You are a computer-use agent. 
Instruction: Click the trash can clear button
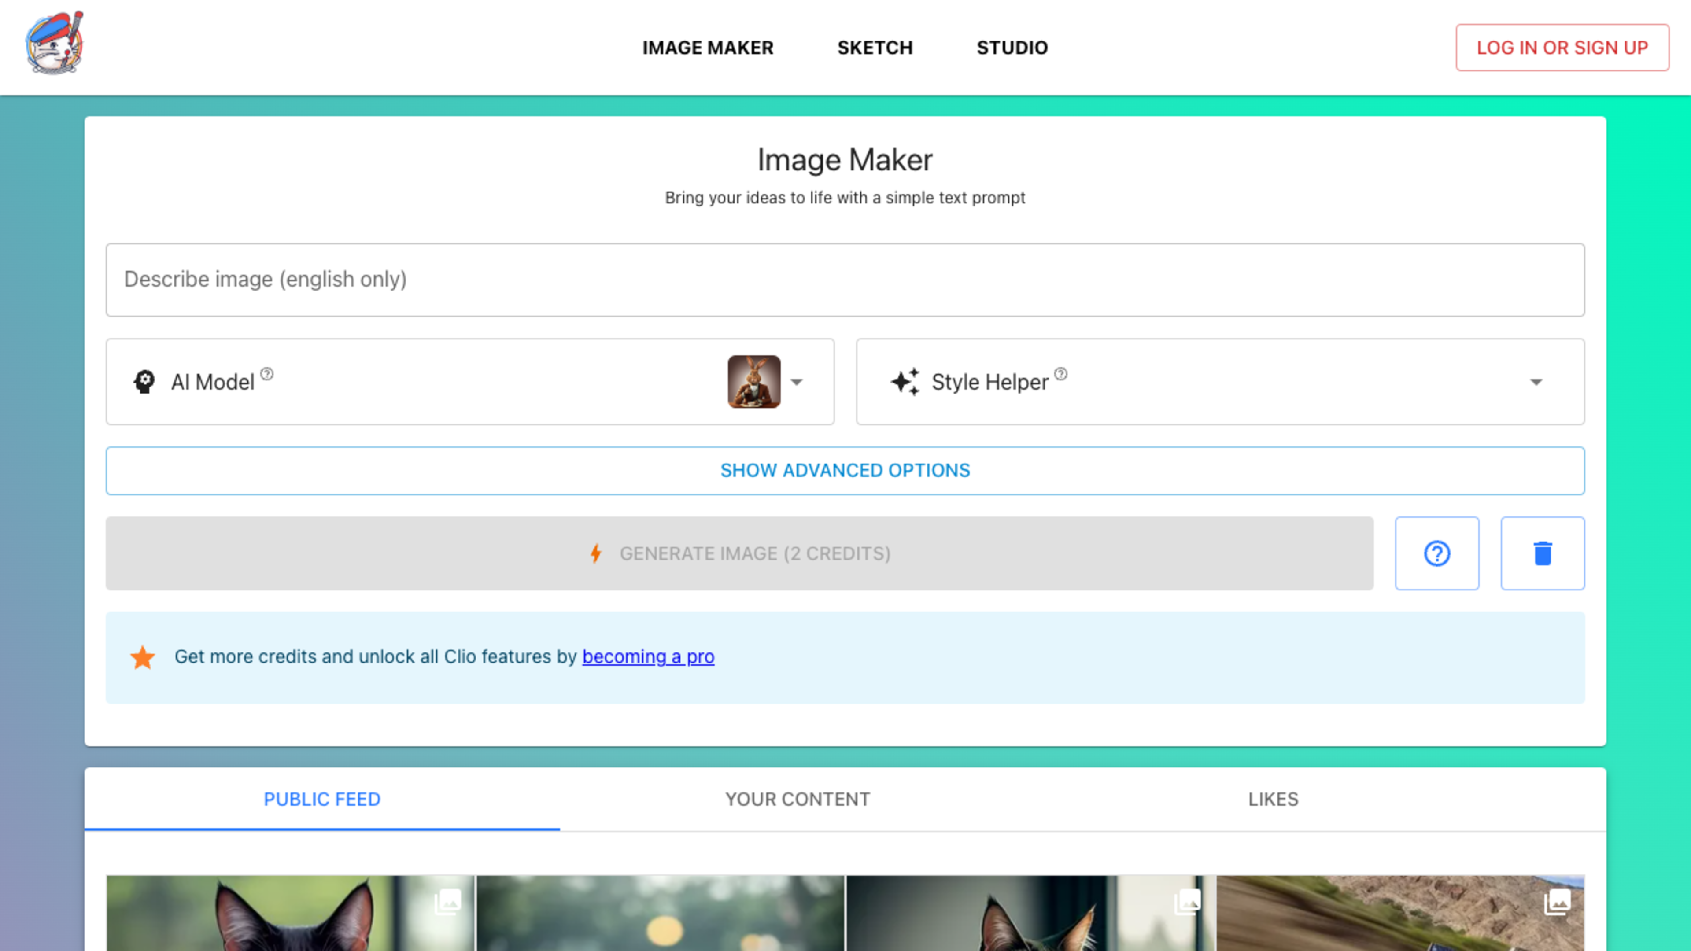(1542, 553)
